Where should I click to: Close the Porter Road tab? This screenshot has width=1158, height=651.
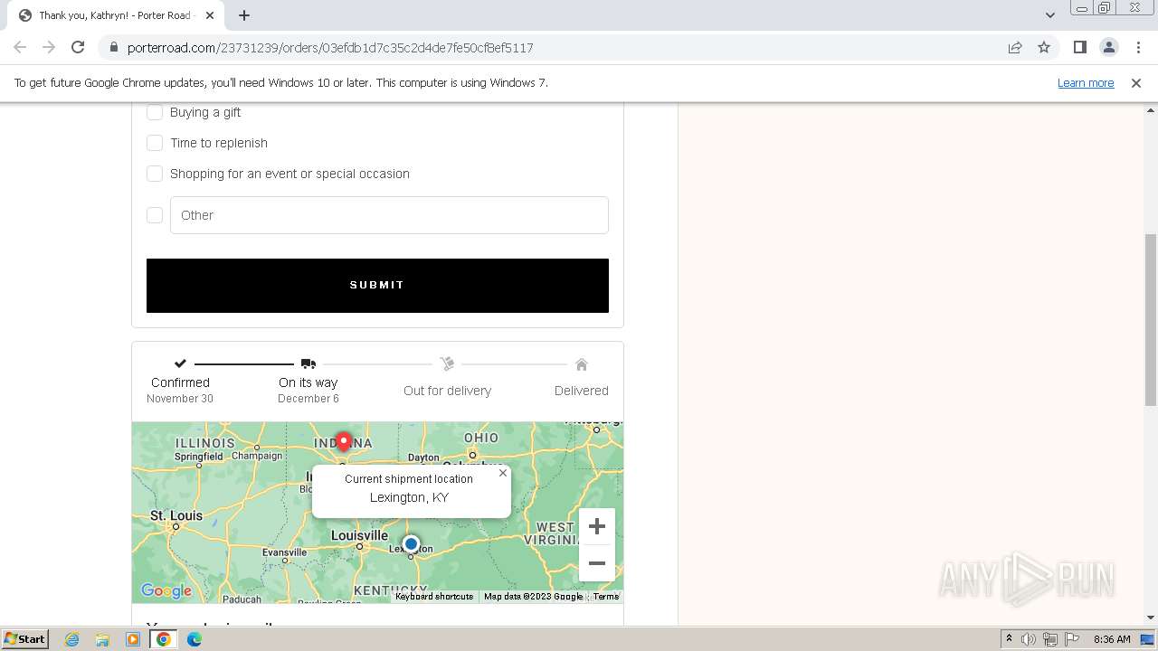(x=209, y=15)
